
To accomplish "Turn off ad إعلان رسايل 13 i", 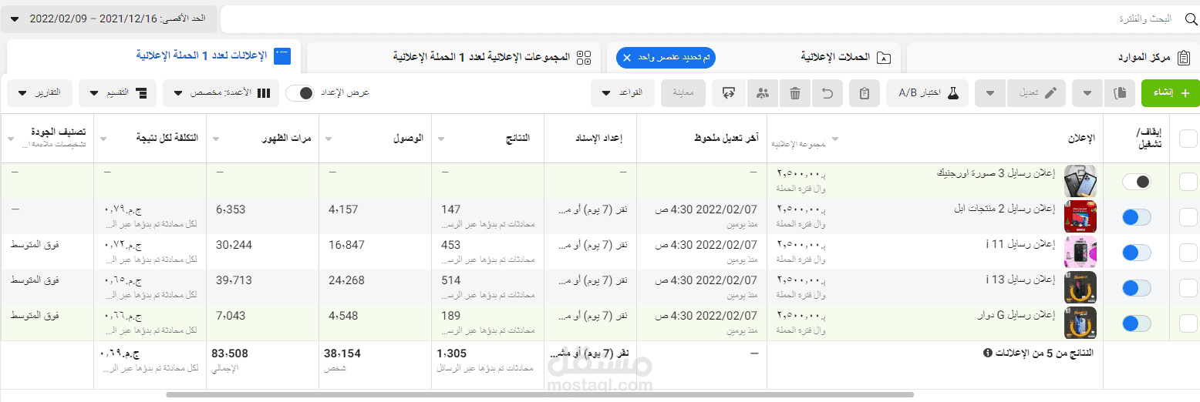I will point(1137,288).
